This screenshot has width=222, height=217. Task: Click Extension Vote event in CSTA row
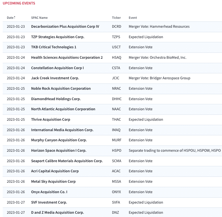pyautogui.click(x=140, y=68)
